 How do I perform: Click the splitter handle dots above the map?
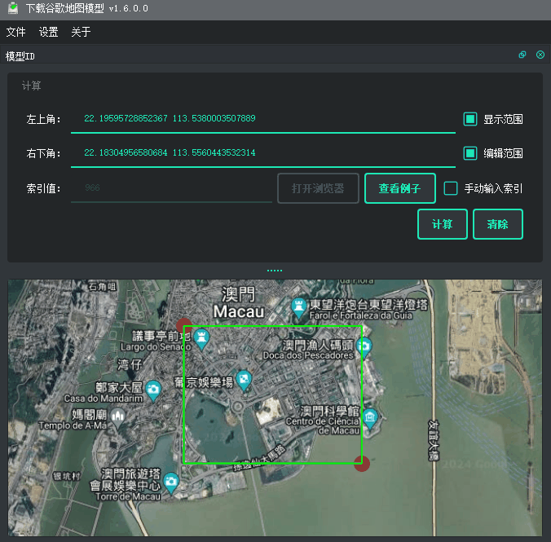coord(275,271)
